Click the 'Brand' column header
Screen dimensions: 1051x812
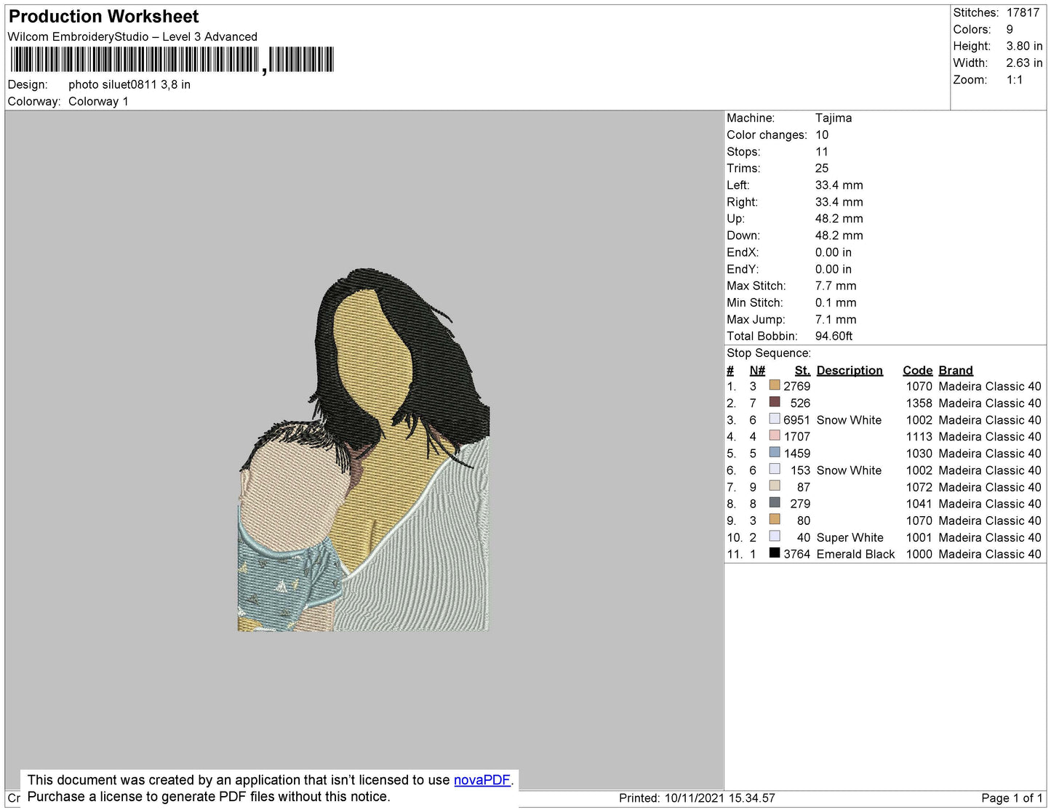coord(956,371)
